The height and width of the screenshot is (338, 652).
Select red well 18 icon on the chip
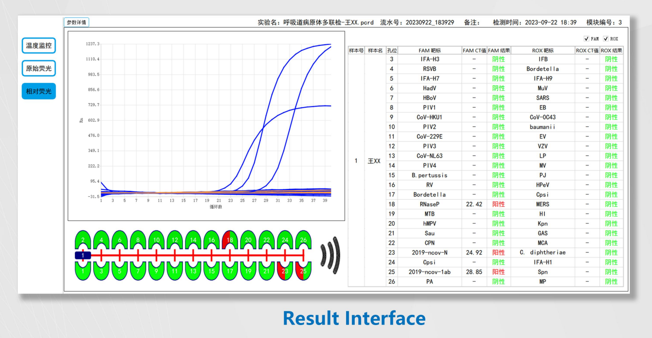click(229, 240)
